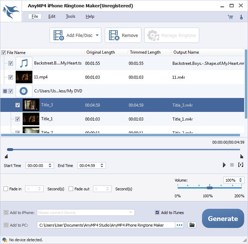Click the device status icon in the status bar
This screenshot has height=244, width=248.
coord(5,240)
